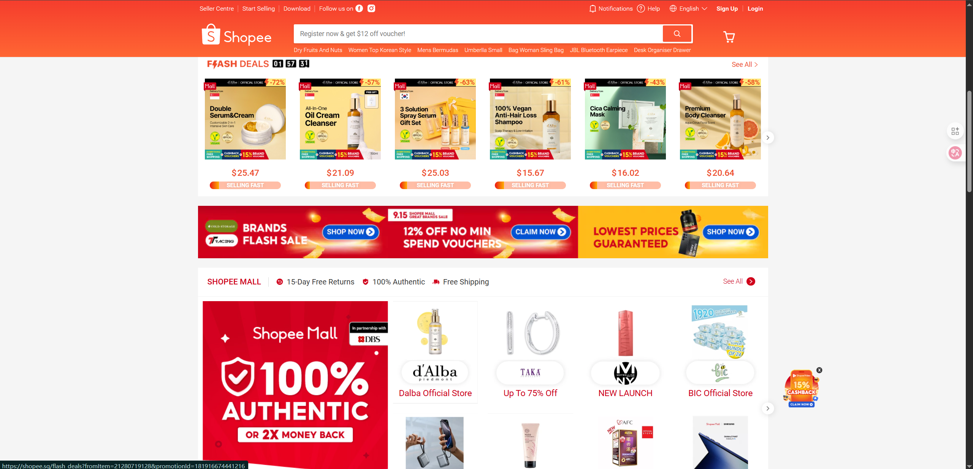
Task: Open the Download menu link
Action: coord(297,8)
